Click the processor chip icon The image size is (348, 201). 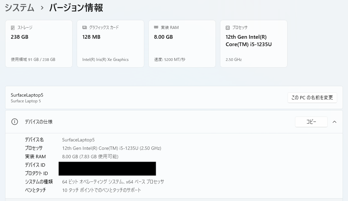pyautogui.click(x=228, y=28)
